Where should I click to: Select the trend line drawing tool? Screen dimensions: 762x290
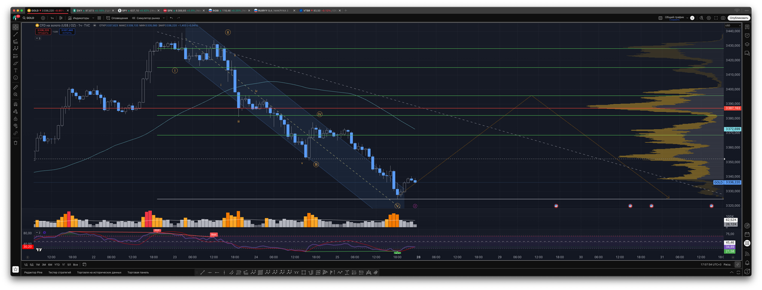(15, 34)
